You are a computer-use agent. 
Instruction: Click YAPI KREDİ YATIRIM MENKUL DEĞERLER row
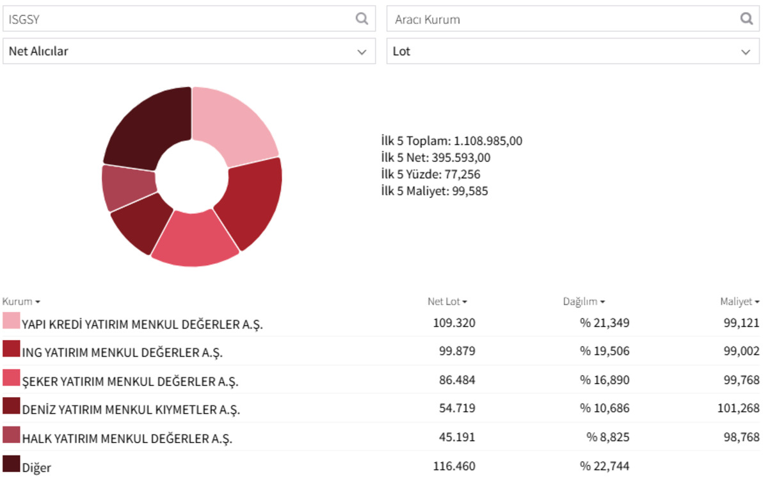tap(381, 323)
